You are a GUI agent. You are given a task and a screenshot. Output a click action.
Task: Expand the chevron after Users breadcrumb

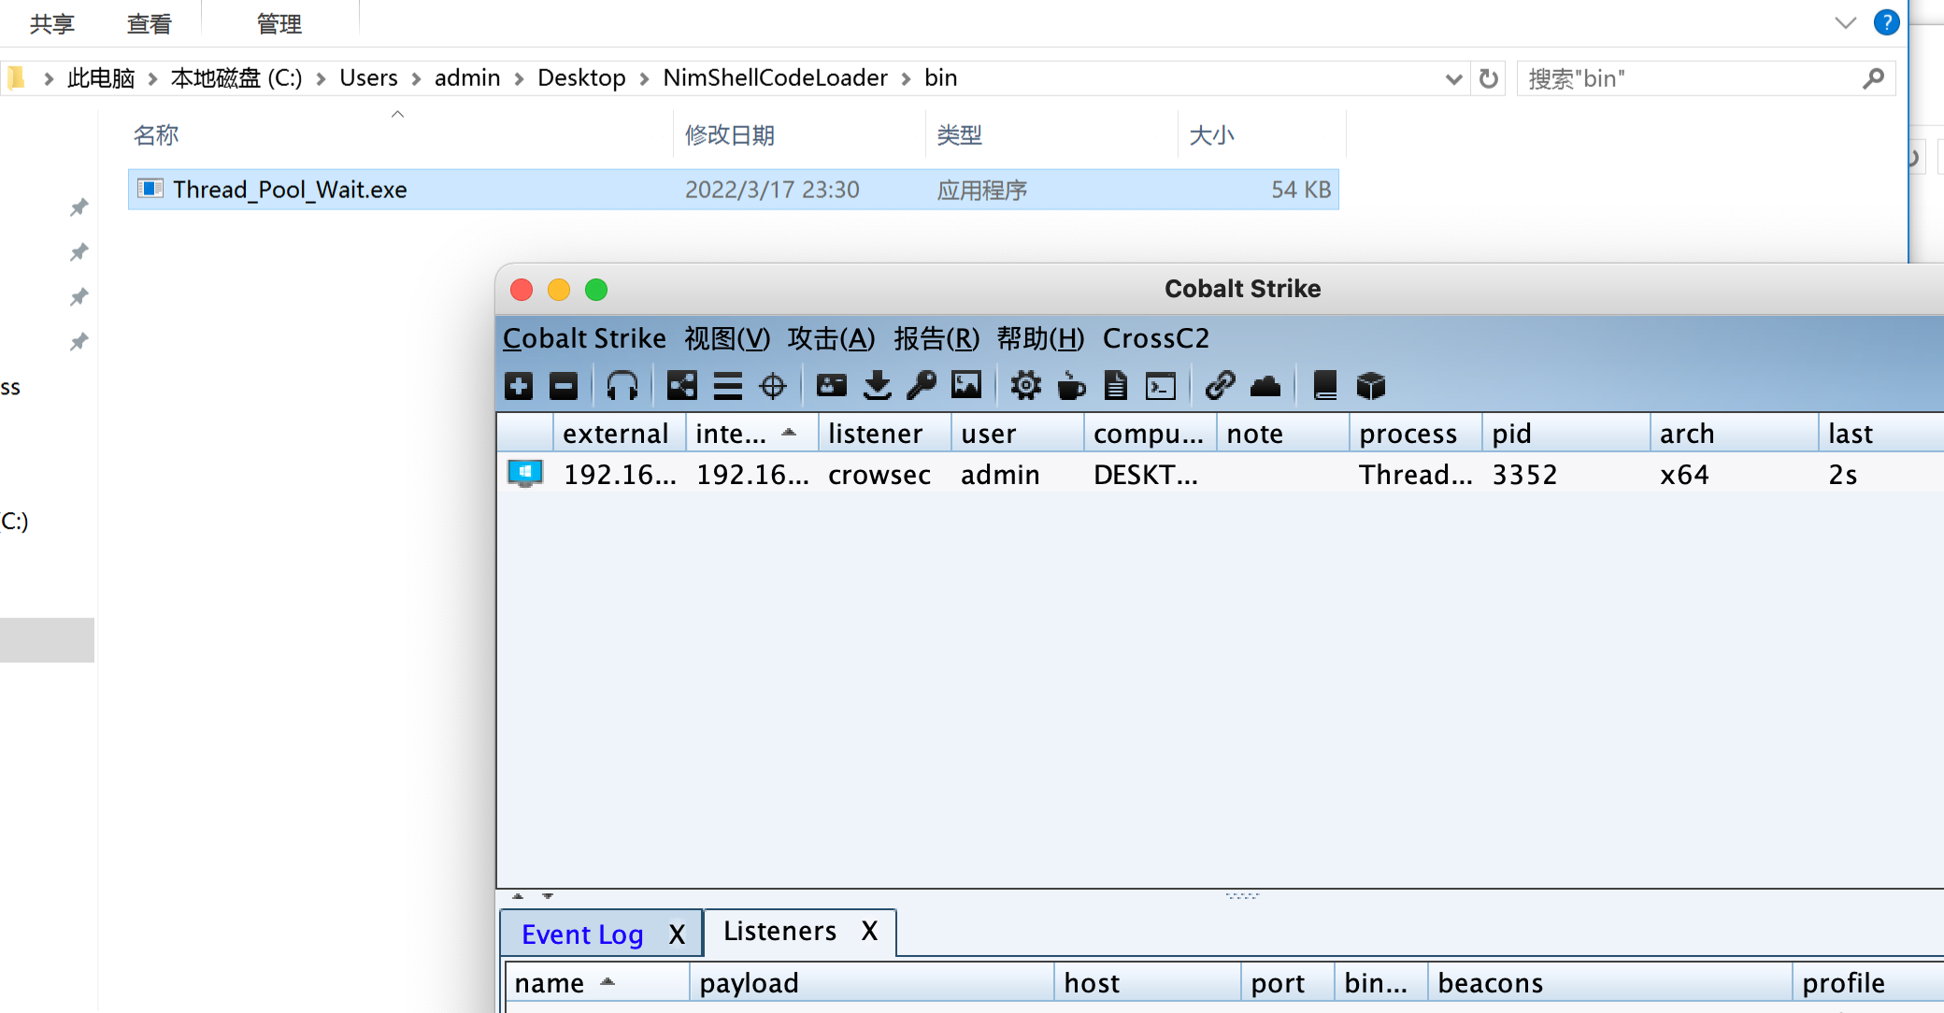point(416,78)
